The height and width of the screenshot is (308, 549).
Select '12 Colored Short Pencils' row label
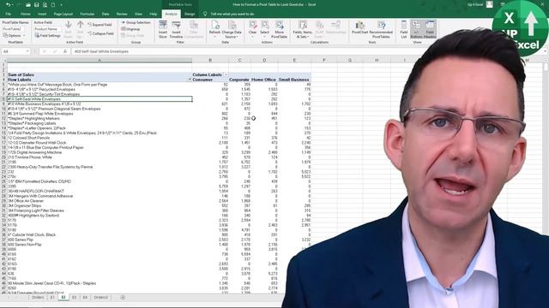coord(100,138)
